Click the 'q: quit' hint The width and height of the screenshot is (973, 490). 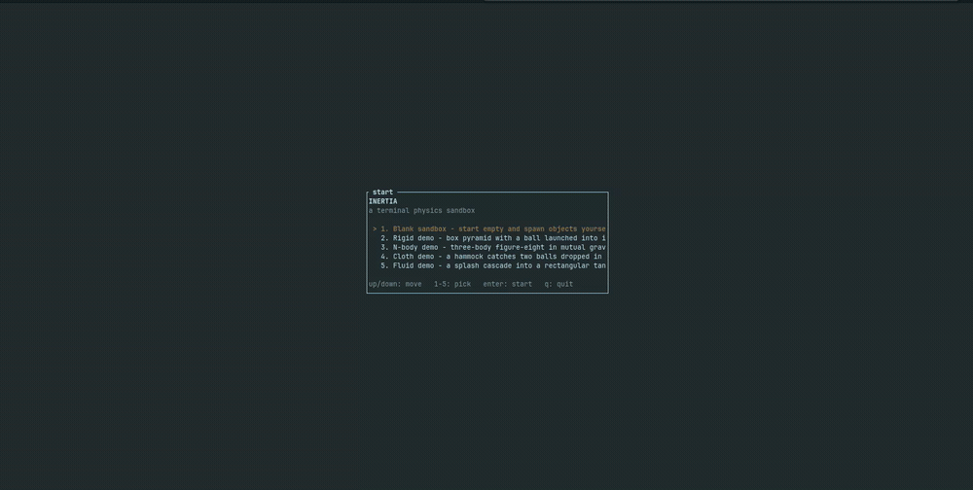pos(559,284)
